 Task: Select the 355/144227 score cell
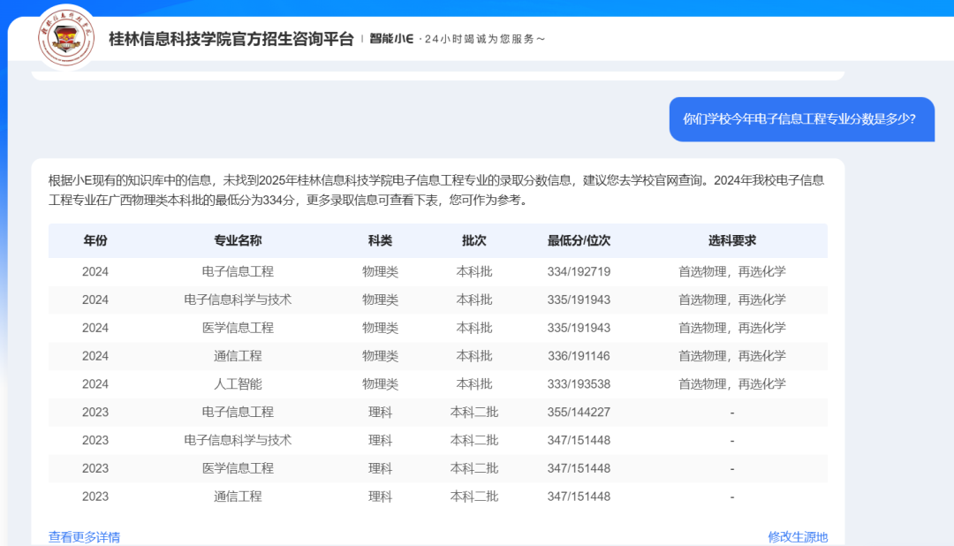point(579,412)
